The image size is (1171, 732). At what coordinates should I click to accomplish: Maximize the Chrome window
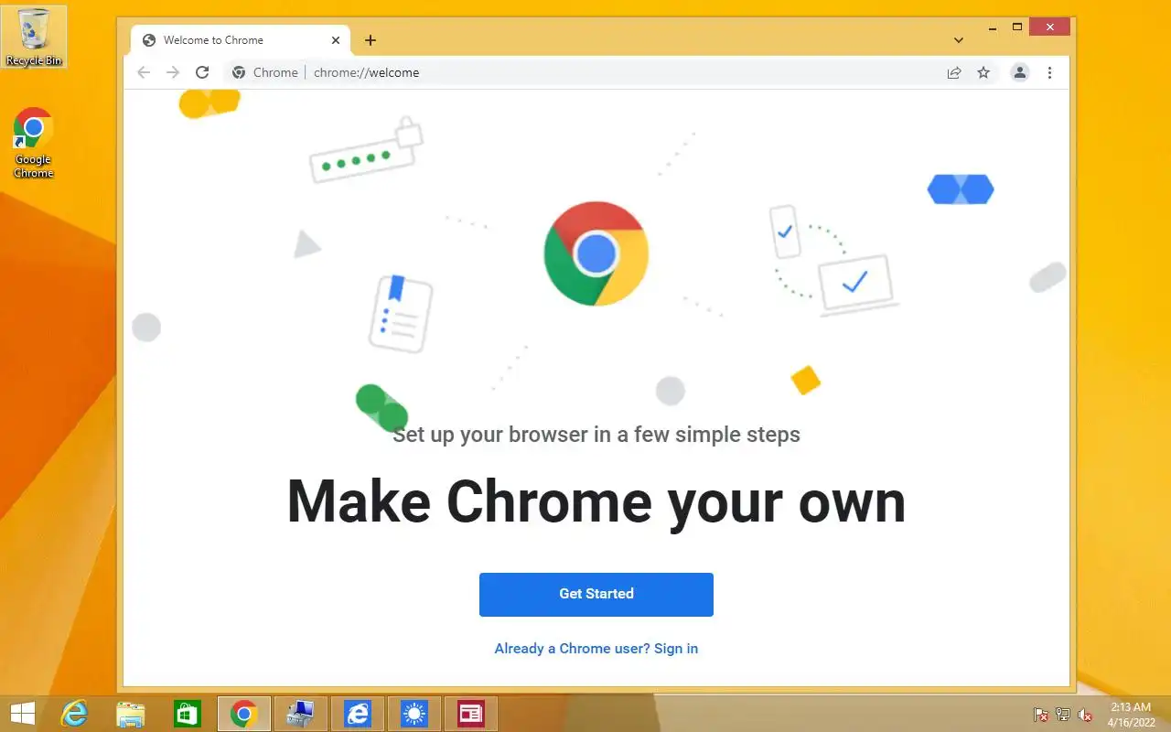(x=1016, y=27)
